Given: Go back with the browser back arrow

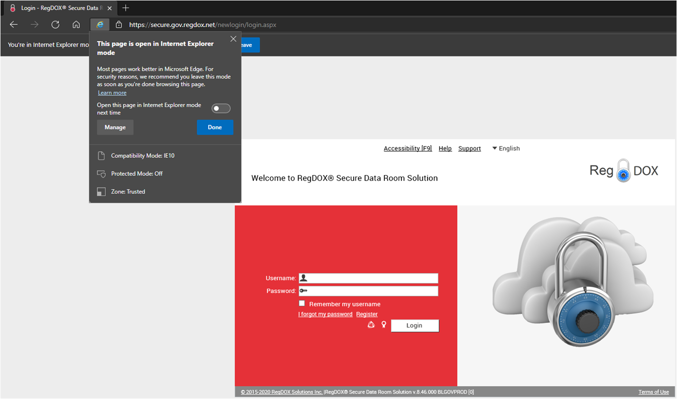Looking at the screenshot, I should click(14, 24).
